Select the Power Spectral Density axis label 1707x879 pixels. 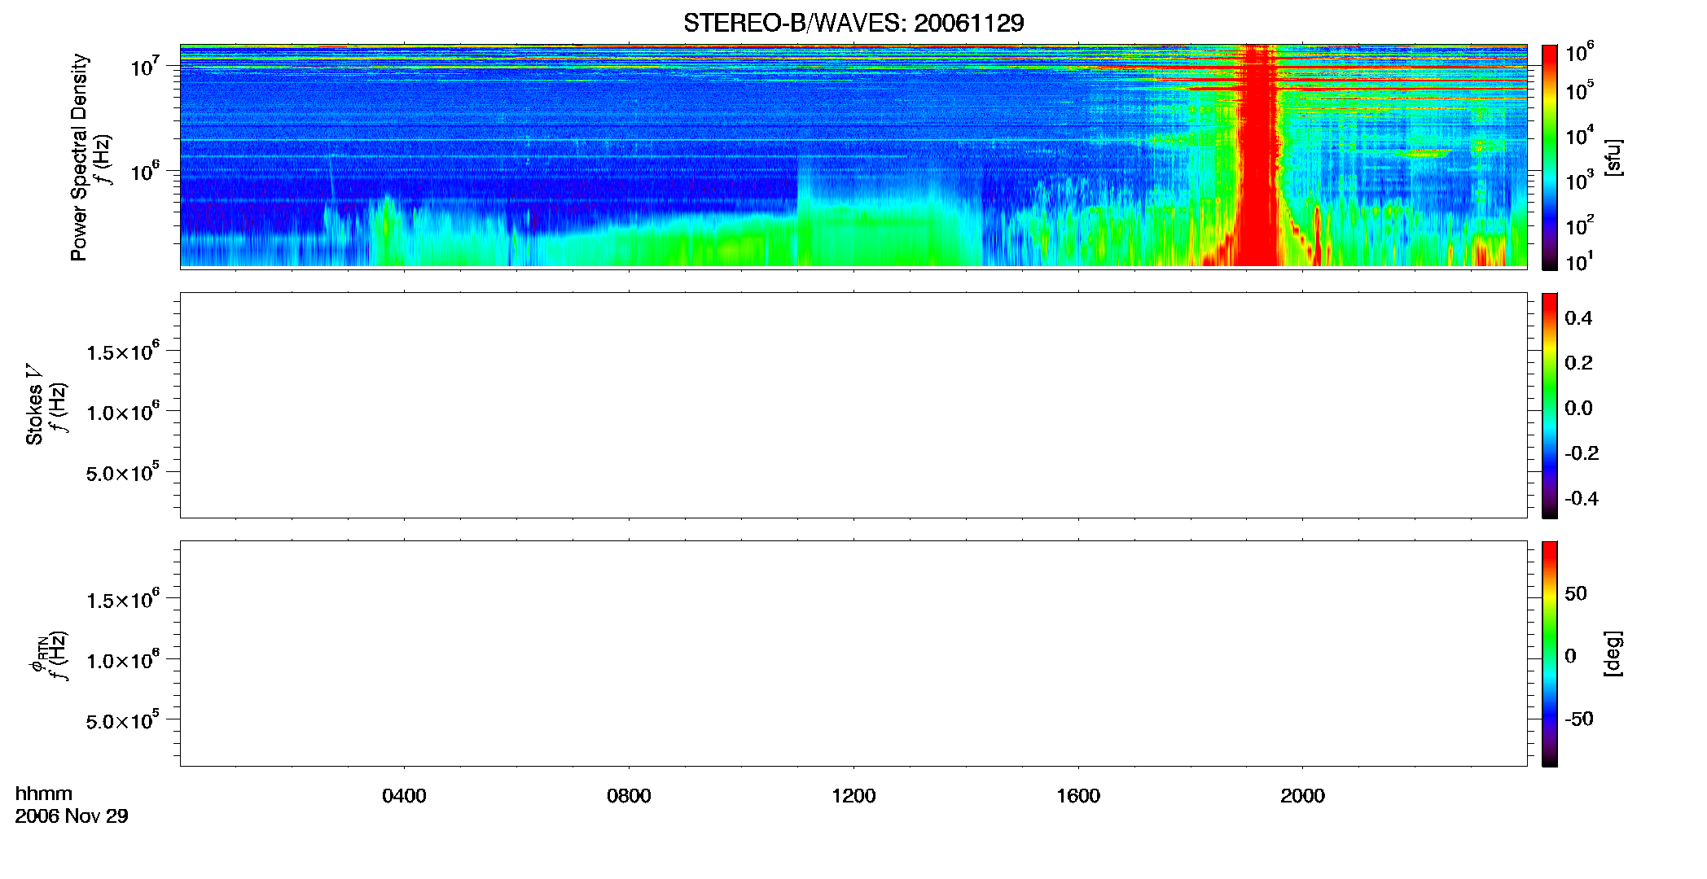click(79, 157)
